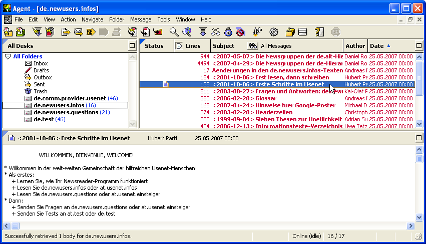This screenshot has height=244, width=426.
Task: Select the Inbox folder
Action: (x=41, y=63)
